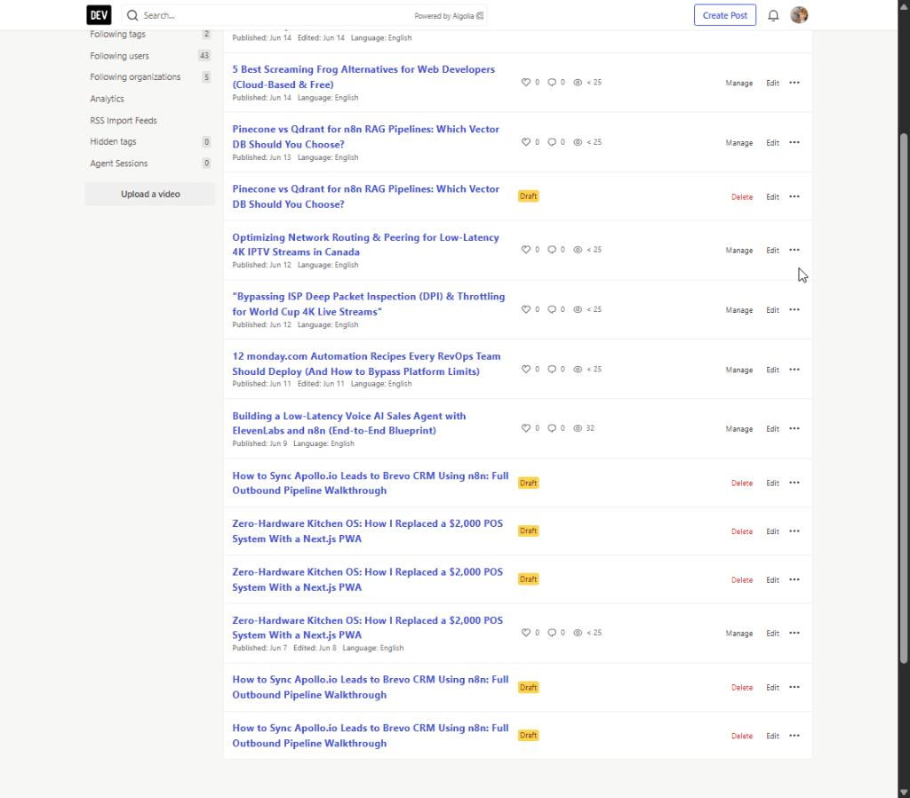The image size is (910, 798).
Task: Open more options for Optimizing Network Routing post
Action: [x=794, y=250]
